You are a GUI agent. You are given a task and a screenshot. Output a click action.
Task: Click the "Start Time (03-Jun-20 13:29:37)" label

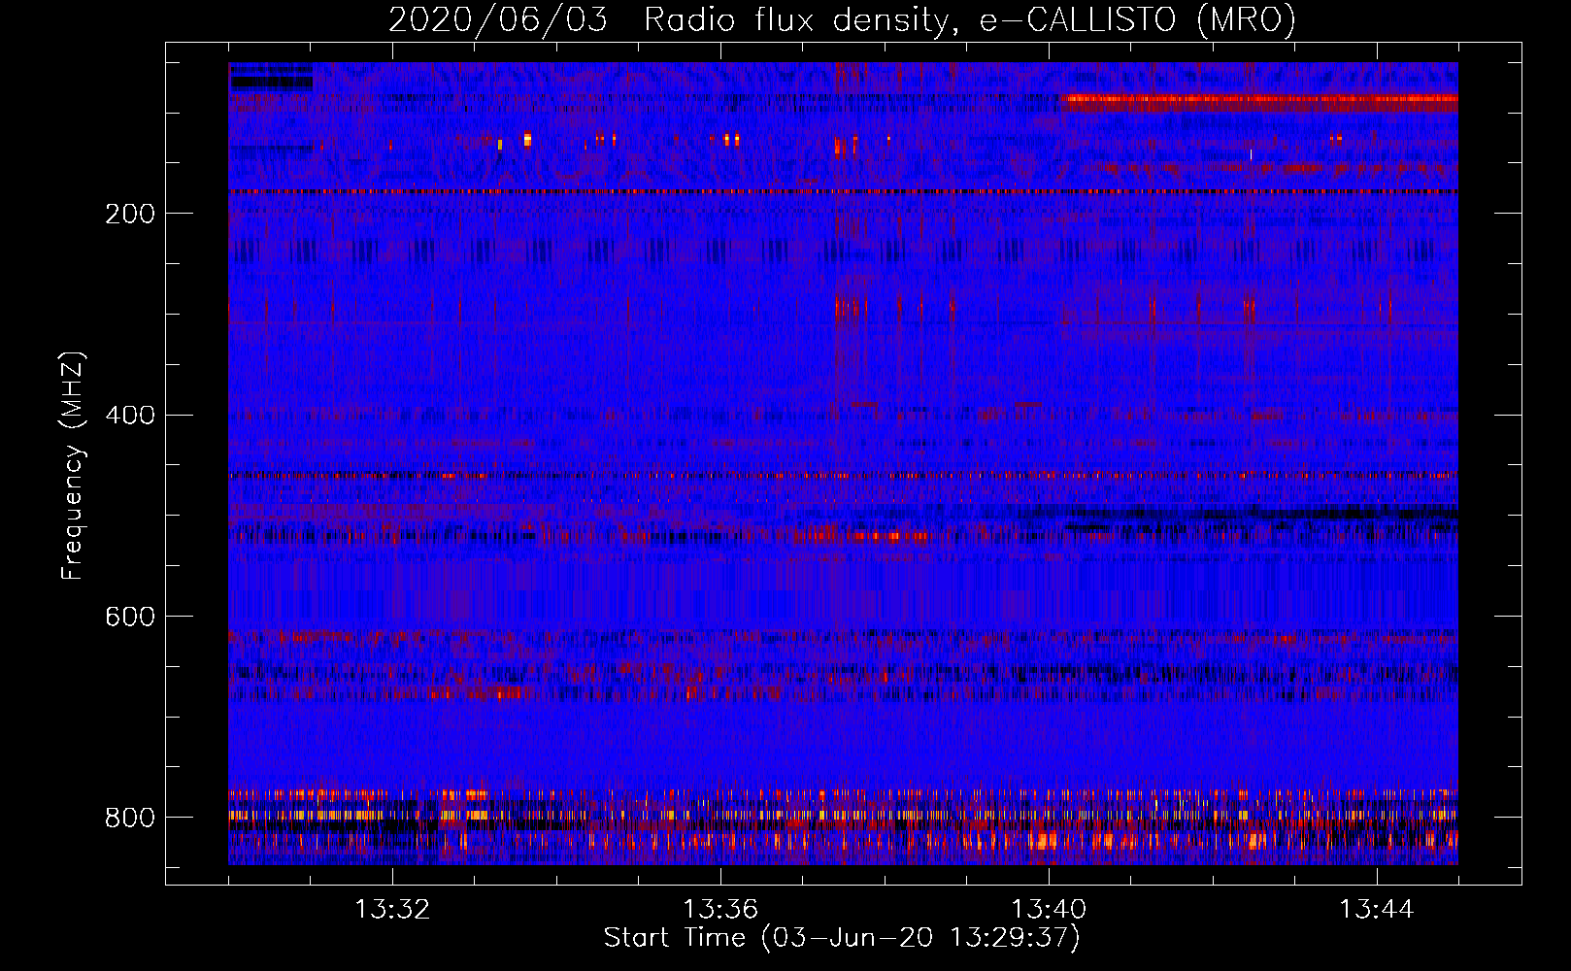tap(842, 937)
